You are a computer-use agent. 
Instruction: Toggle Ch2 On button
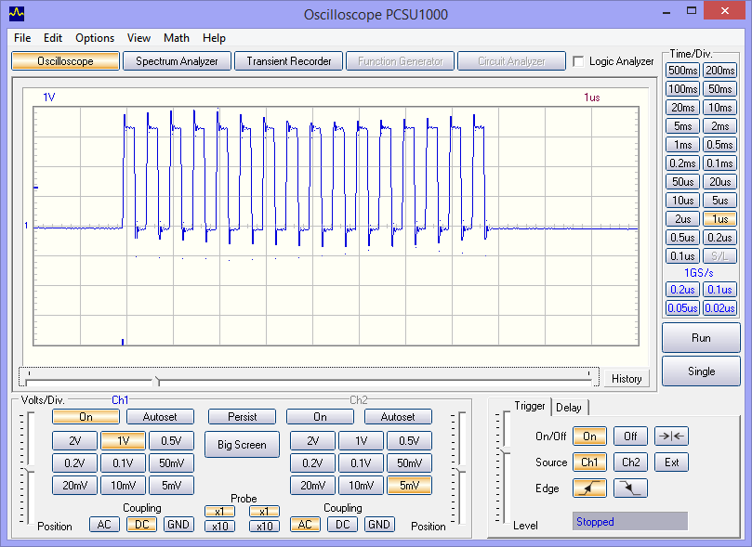(x=320, y=417)
